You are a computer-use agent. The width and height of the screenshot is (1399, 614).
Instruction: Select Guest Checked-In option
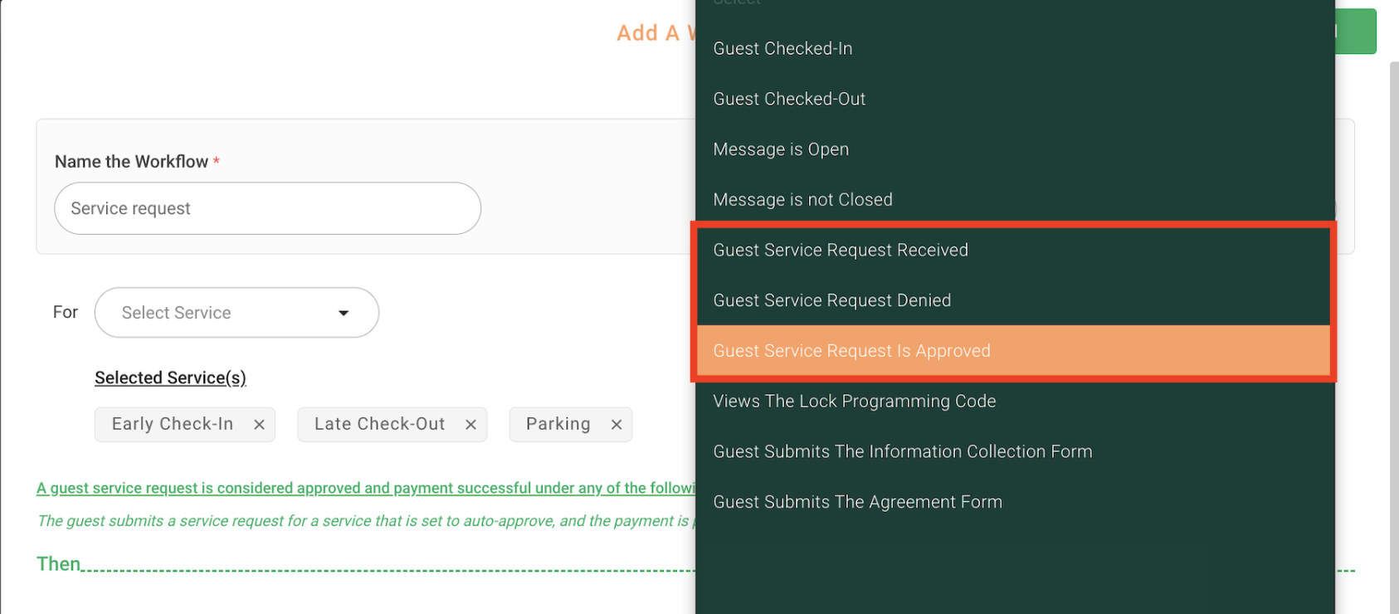point(1015,49)
